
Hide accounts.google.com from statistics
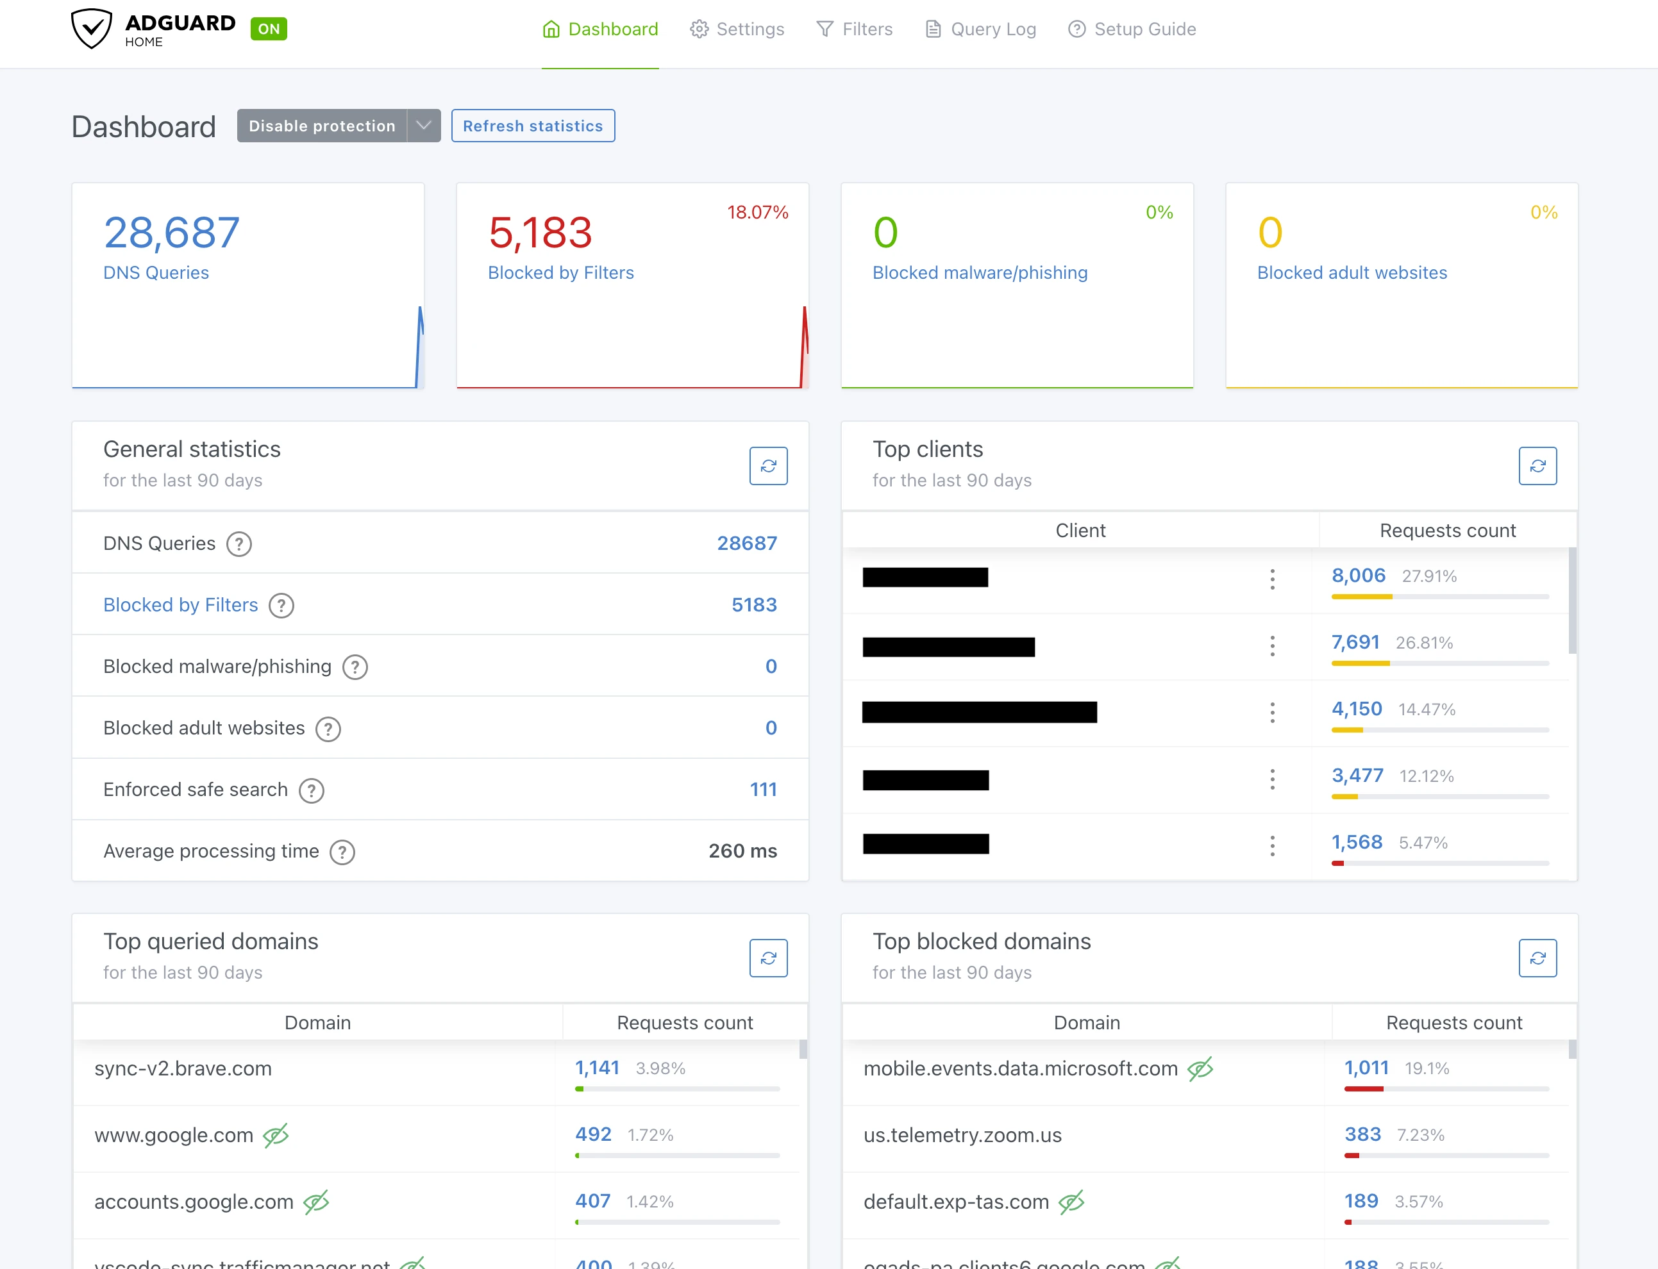coord(317,1201)
